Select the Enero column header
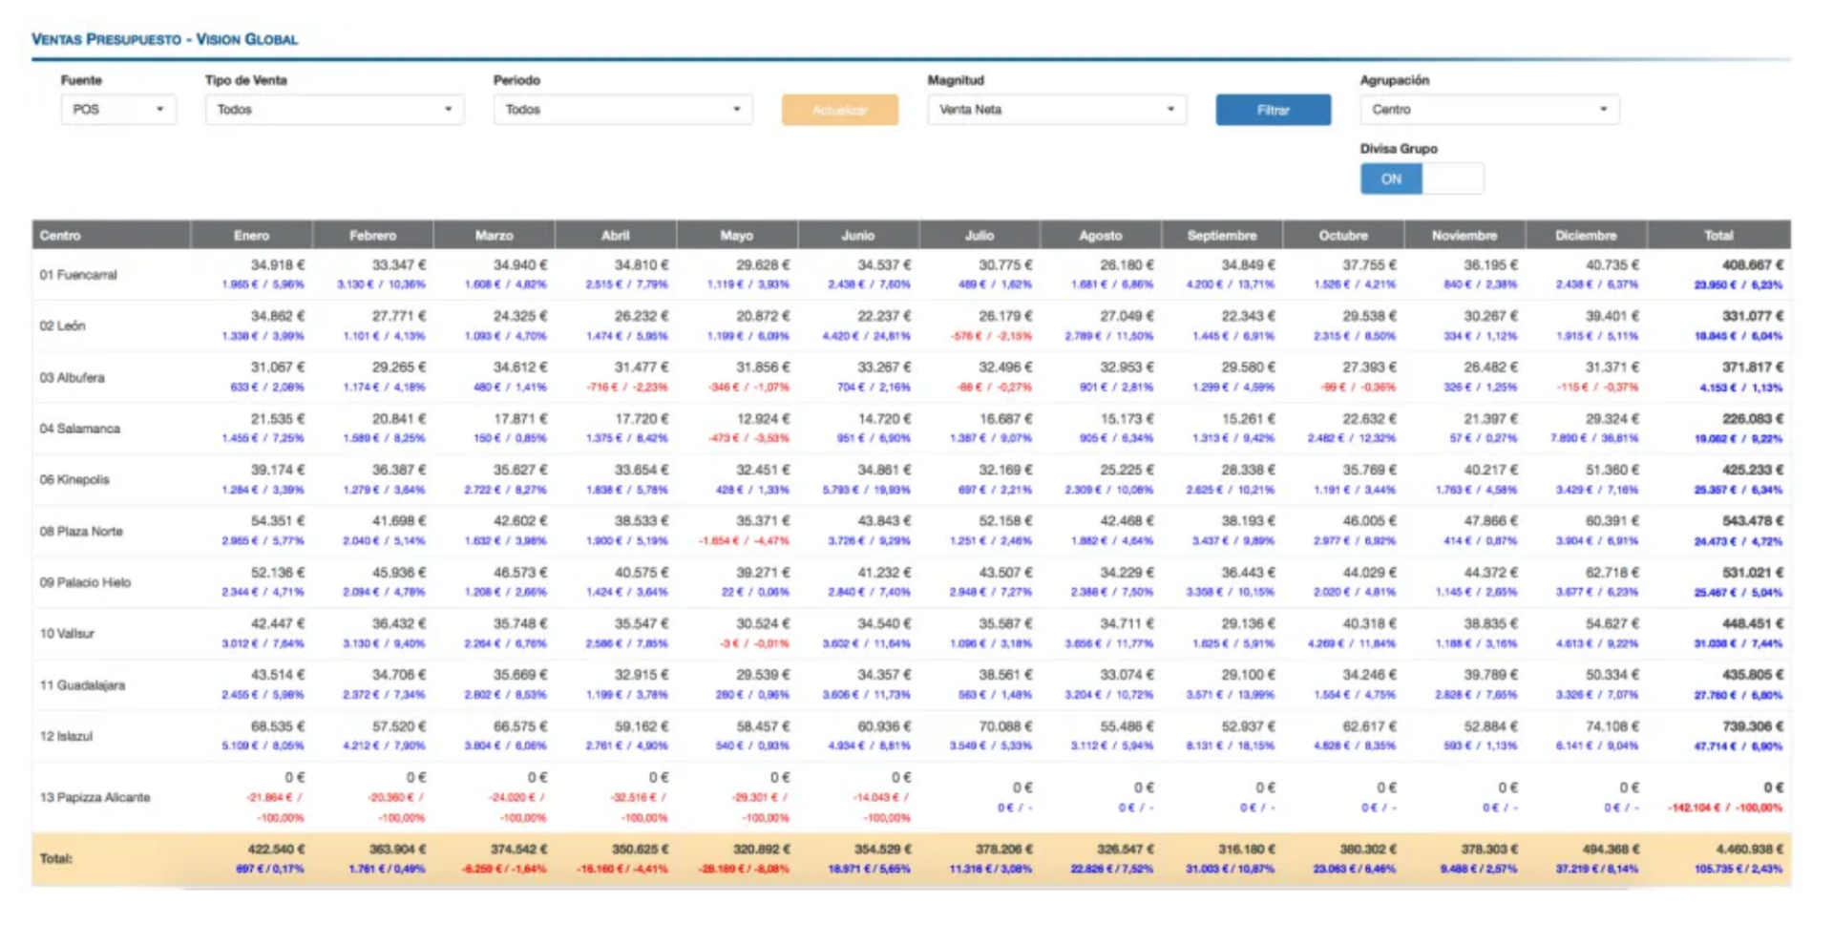Image resolution: width=1833 pixels, height=945 pixels. [252, 235]
